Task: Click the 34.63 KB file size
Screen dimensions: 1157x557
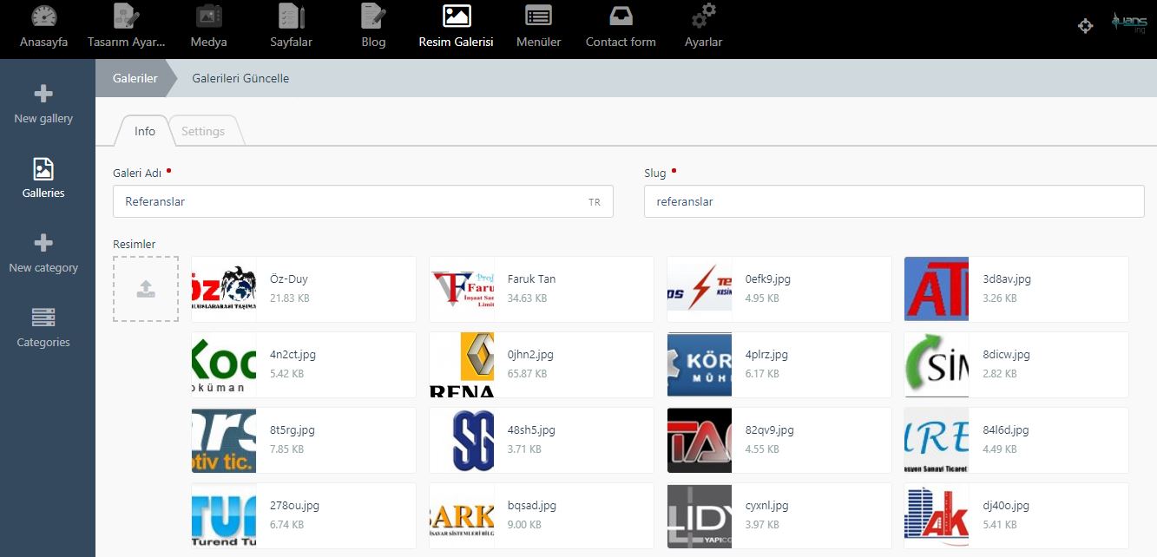Action: [528, 298]
